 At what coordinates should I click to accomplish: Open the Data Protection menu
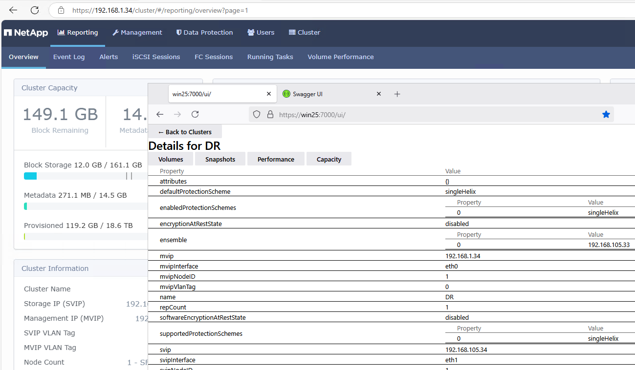click(x=204, y=33)
